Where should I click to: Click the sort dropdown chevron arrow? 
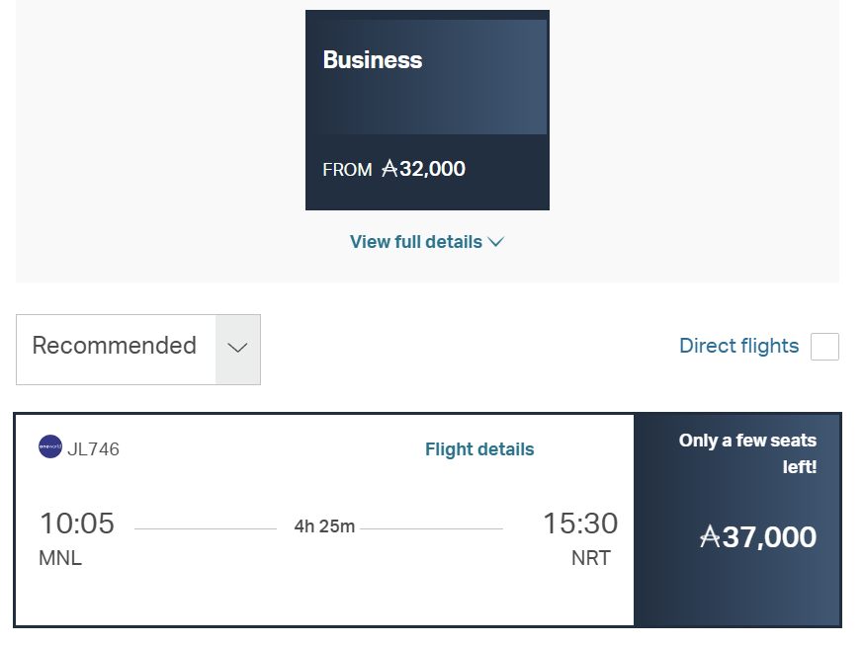237,348
